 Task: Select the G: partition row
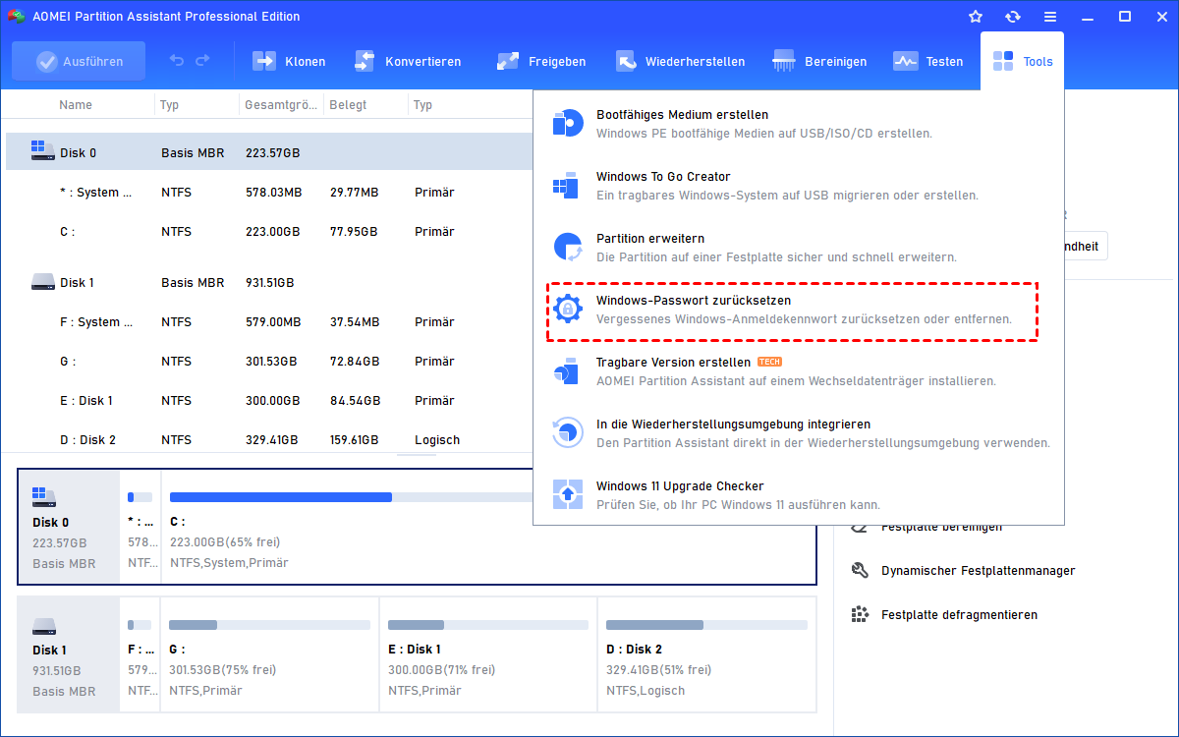(x=269, y=361)
